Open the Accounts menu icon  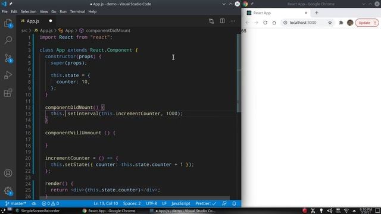click(x=8, y=173)
